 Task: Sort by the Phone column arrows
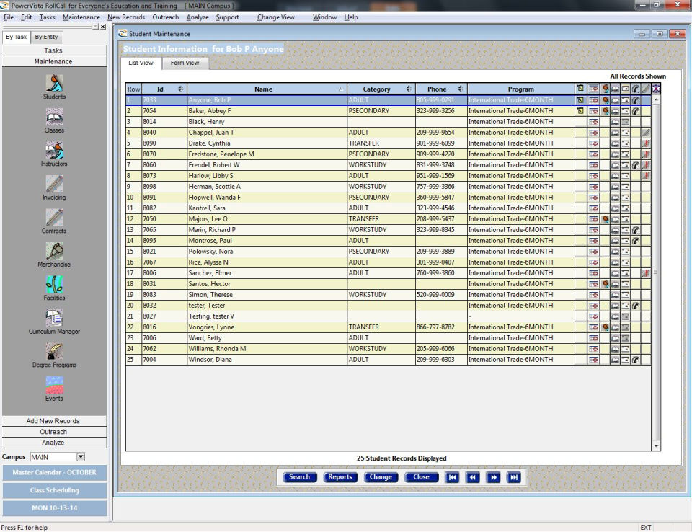point(461,89)
